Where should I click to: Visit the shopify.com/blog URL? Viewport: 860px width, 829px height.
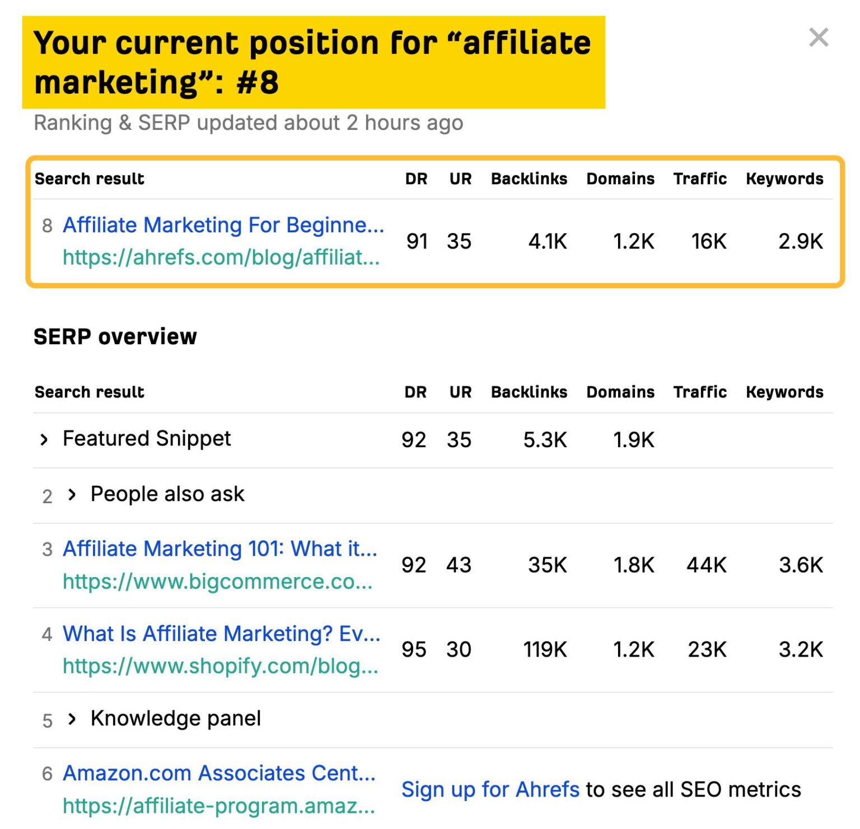pyautogui.click(x=220, y=666)
